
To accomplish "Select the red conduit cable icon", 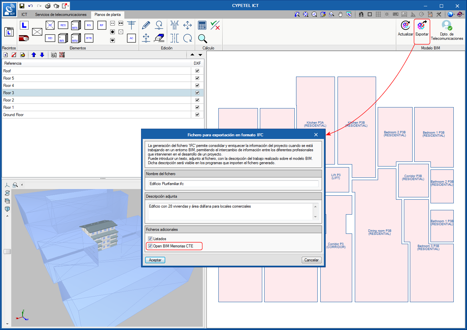I will click(24, 38).
